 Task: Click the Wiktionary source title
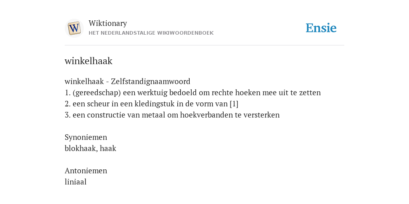pyautogui.click(x=108, y=23)
